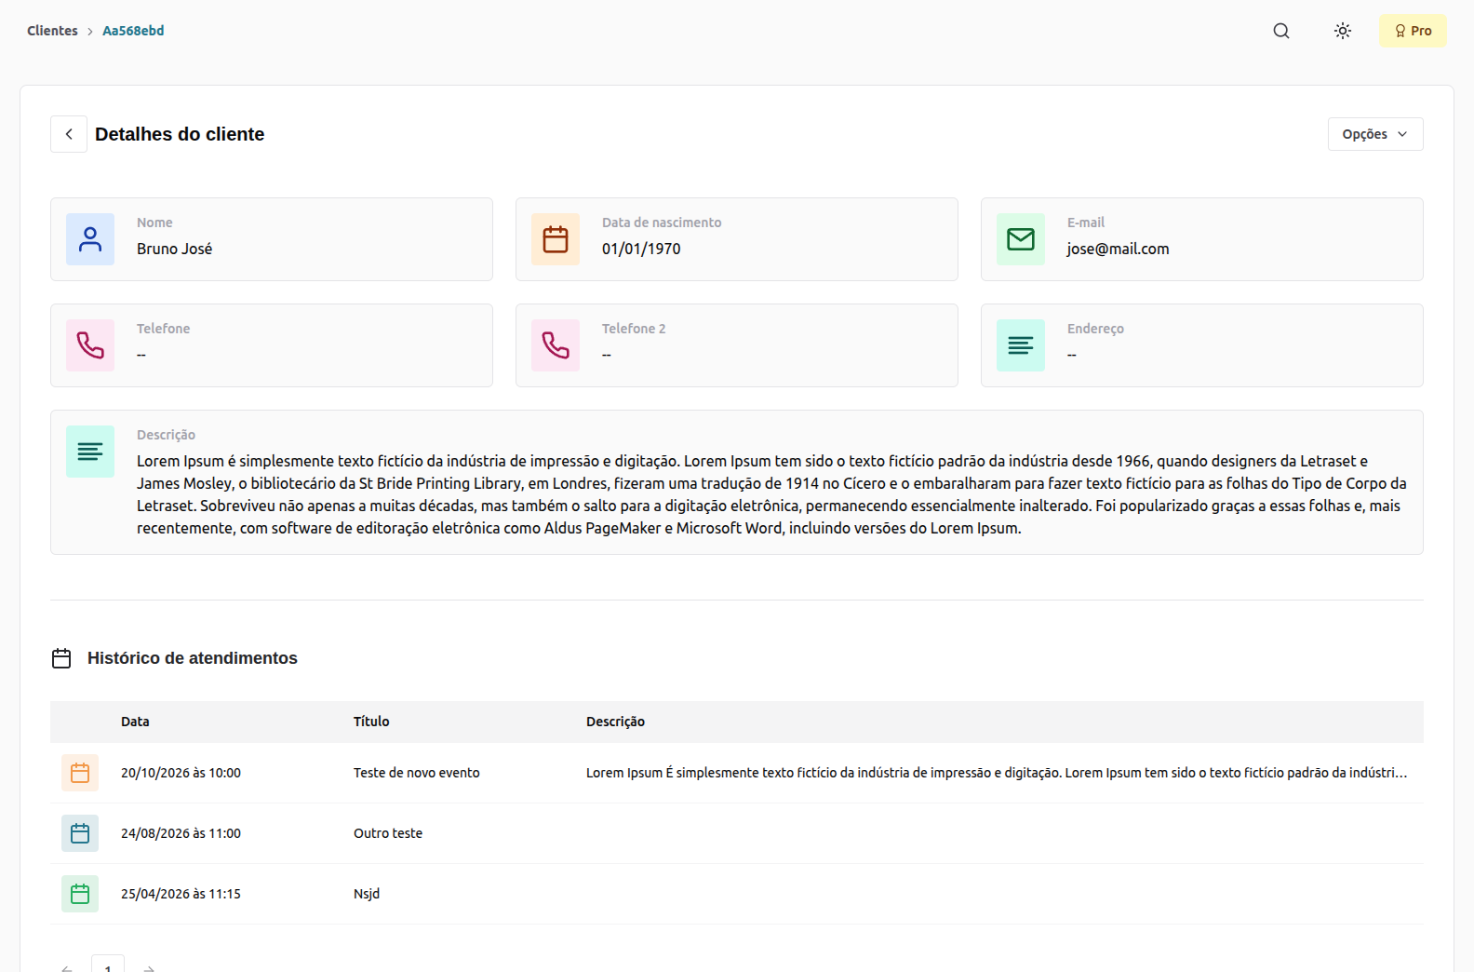Select the name value Bruno José
1474x972 pixels.
[174, 249]
